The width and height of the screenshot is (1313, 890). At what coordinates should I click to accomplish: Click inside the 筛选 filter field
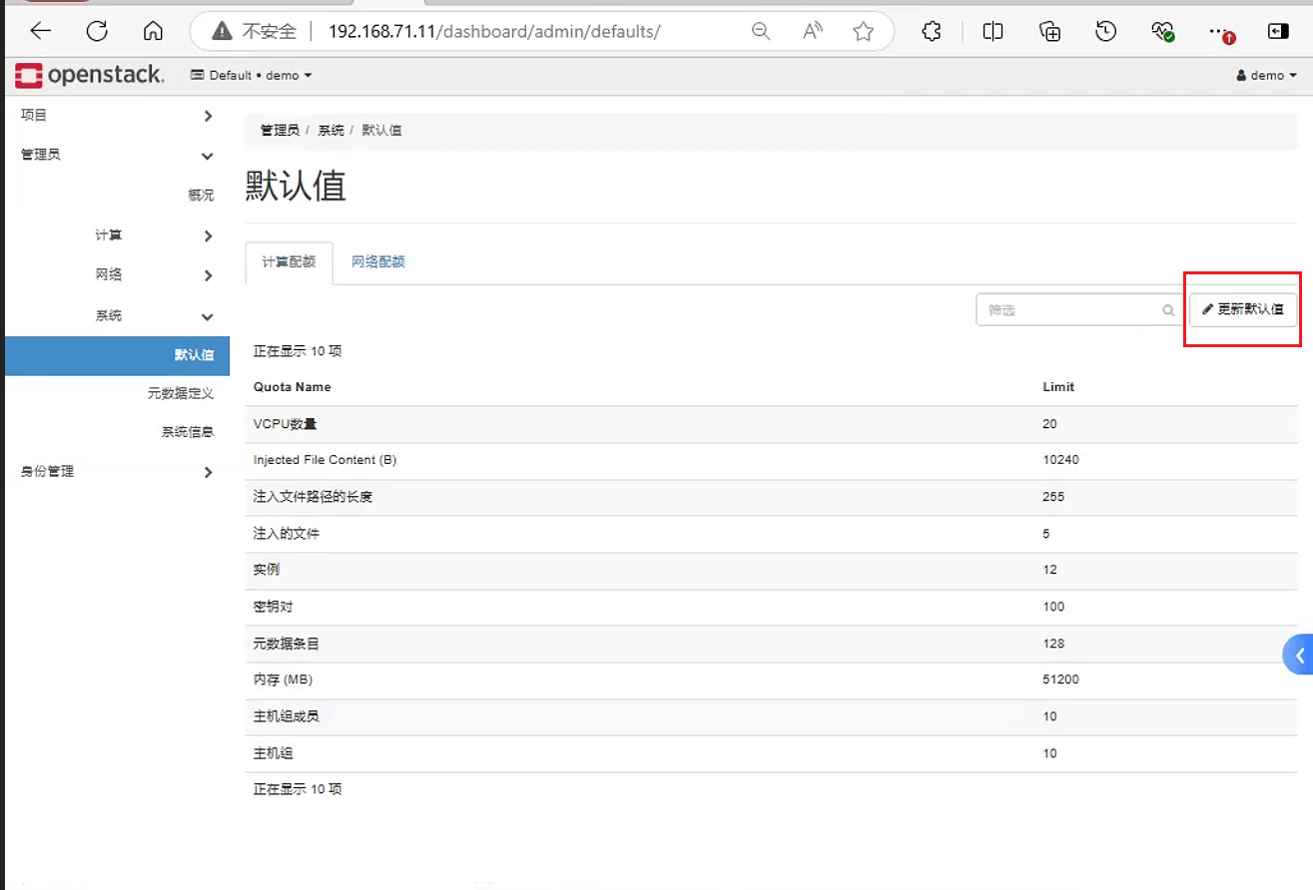[1079, 309]
